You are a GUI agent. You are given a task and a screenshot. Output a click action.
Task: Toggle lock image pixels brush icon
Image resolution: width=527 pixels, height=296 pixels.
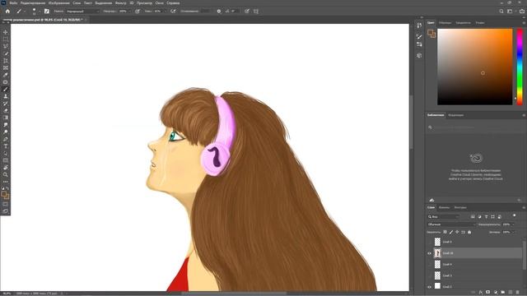[451, 232]
